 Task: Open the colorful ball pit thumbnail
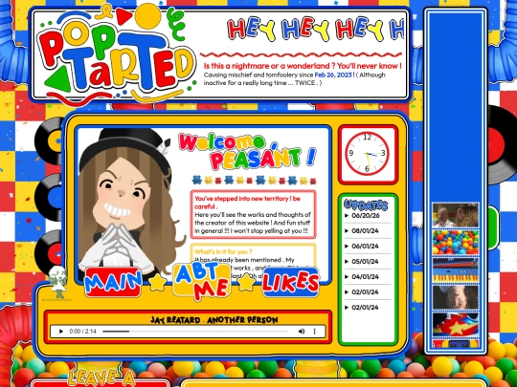coord(456,243)
